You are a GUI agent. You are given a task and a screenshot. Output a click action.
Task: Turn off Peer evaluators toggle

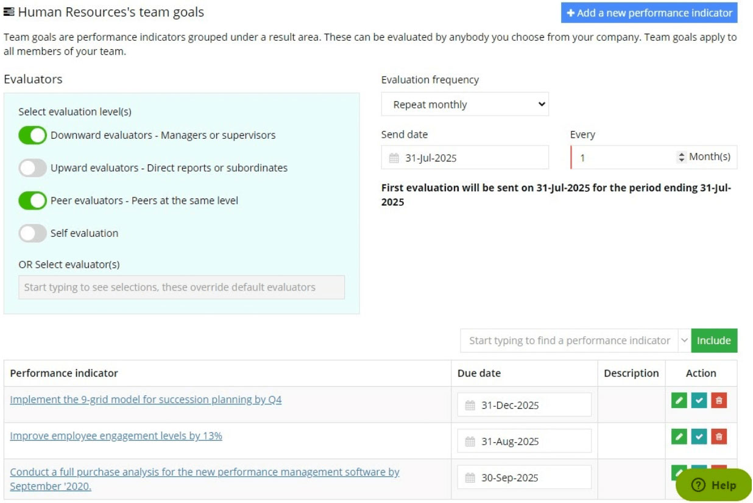(x=33, y=200)
